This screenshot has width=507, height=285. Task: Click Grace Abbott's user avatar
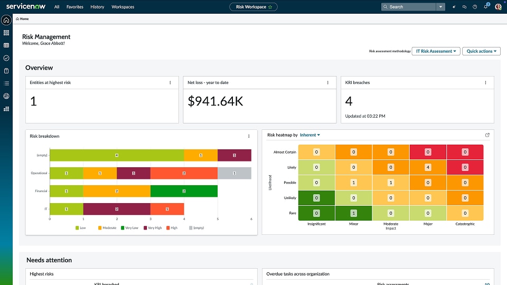tap(498, 7)
